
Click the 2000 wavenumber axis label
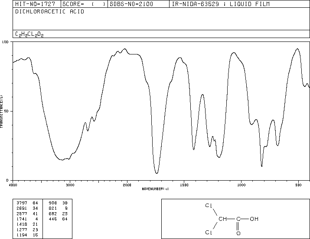pos(127,185)
